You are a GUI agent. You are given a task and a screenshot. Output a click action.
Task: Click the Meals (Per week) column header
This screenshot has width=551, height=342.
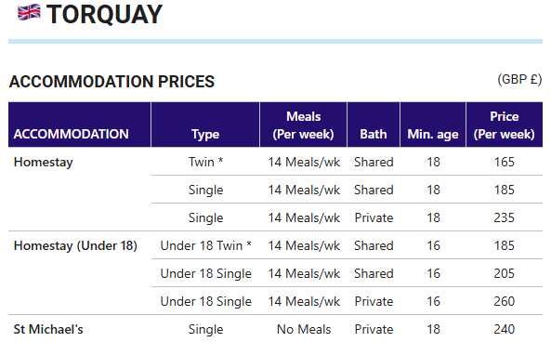[x=303, y=125]
